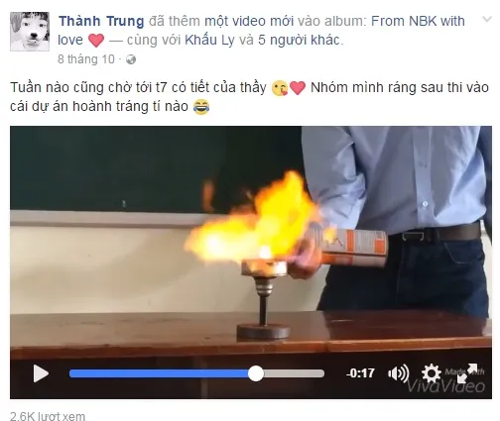Open the 'một video mới' link

(249, 21)
